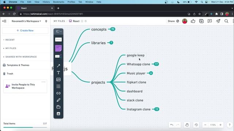234x131 pixels.
Task: Expand Whatsapp clone badge 17
Action: tap(156, 64)
